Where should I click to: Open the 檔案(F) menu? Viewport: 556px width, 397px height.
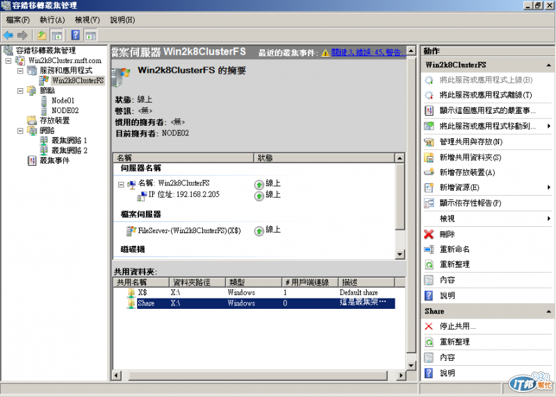pos(18,20)
